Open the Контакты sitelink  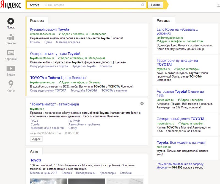pyautogui.click(x=106, y=66)
